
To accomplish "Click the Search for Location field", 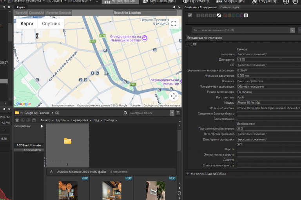I will point(145,13).
